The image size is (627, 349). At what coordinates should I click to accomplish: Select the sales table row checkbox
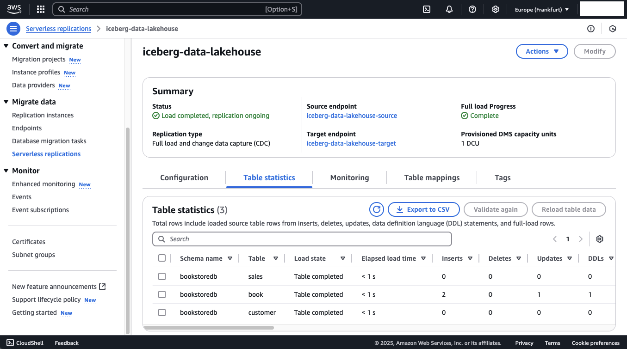click(162, 276)
